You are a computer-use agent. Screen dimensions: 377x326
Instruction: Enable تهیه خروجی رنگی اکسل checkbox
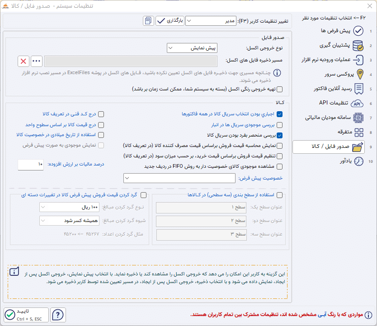pos(279,90)
